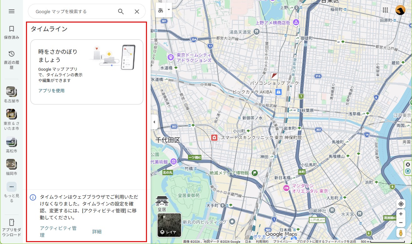The image size is (412, 244).
Task: Click the 千代田区 district label
Action: click(x=168, y=140)
